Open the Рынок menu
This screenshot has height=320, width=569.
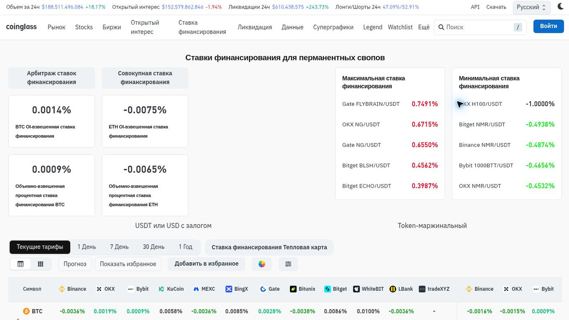[56, 27]
